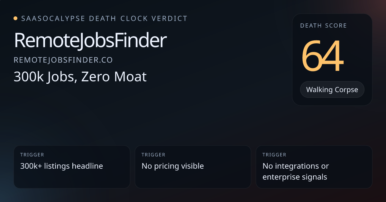Click the 'Saasocalypse Death Clock Verdict' header text
The height and width of the screenshot is (202, 386).
pyautogui.click(x=104, y=19)
